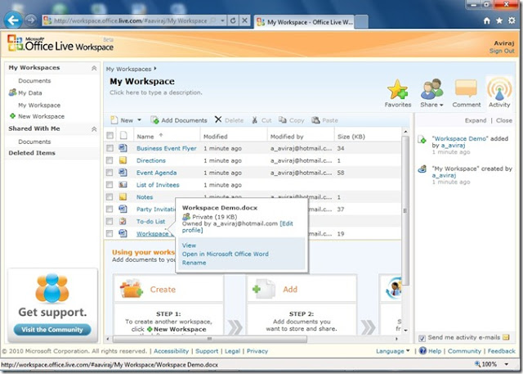Click the Sign Out link
The width and height of the screenshot is (523, 374).
point(501,51)
